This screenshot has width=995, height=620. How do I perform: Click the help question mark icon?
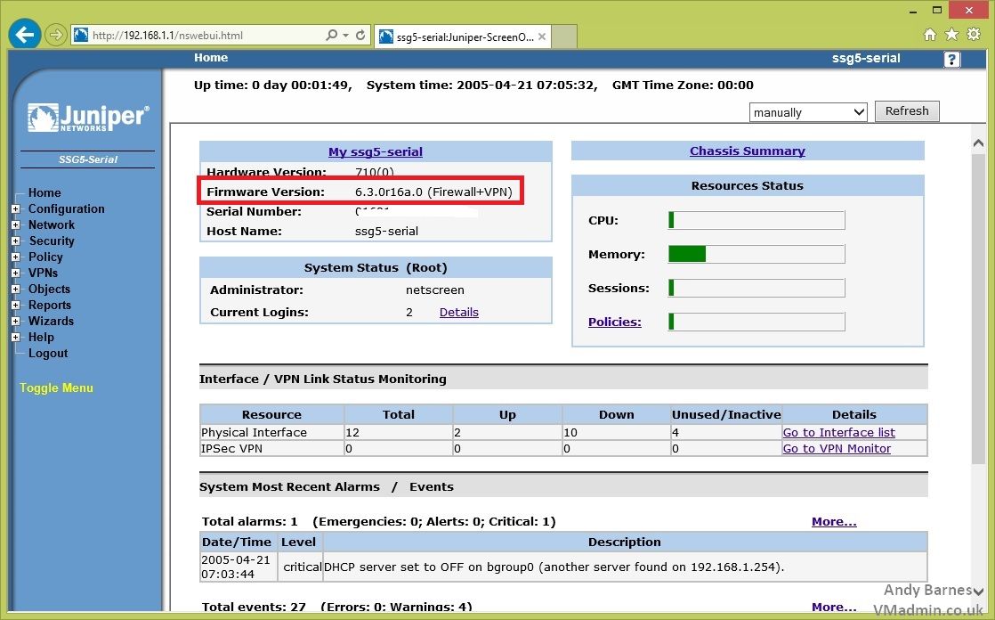(x=951, y=60)
